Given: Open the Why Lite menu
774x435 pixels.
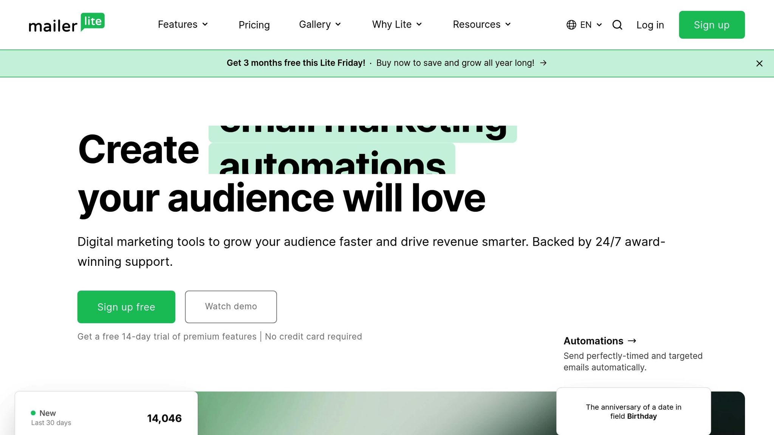Looking at the screenshot, I should [396, 25].
